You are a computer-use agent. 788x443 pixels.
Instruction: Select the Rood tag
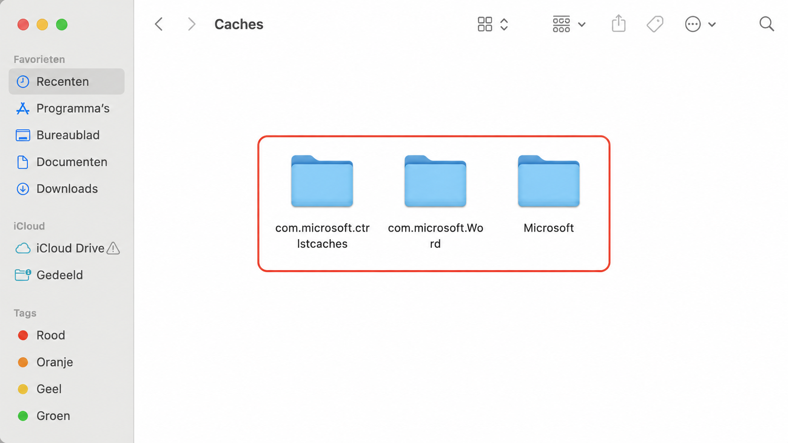pos(66,335)
